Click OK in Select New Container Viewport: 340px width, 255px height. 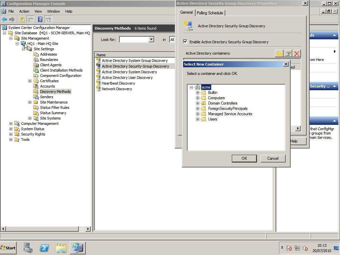click(244, 158)
